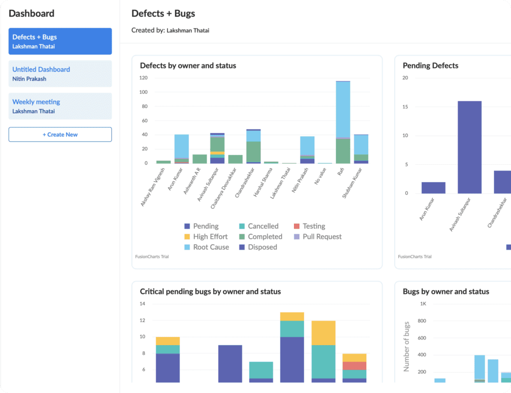
Task: Open the Weekly meeting dashboard
Action: coord(60,106)
